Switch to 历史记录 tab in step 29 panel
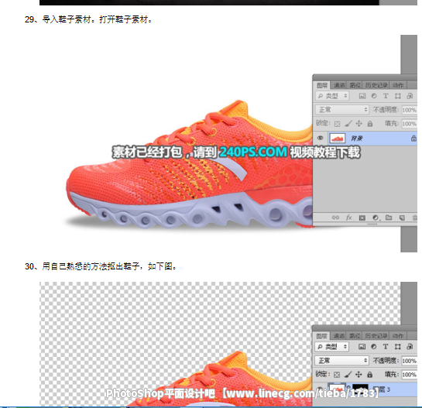Viewport: 422px width, 408px height. coord(376,86)
